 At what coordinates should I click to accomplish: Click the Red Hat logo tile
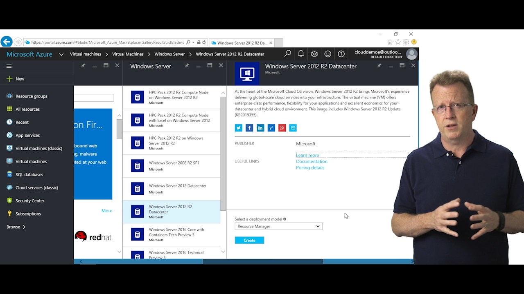93,236
